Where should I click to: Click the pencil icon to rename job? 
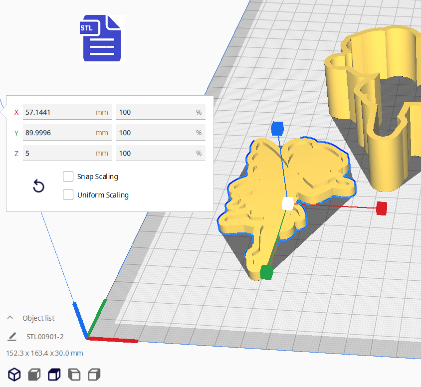tap(12, 337)
